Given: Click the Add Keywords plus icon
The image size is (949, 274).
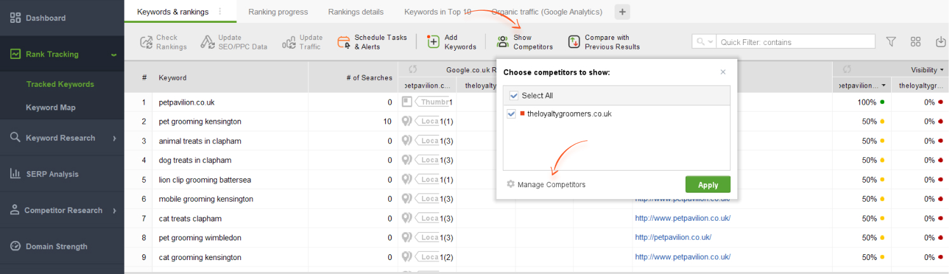Looking at the screenshot, I should pos(434,42).
